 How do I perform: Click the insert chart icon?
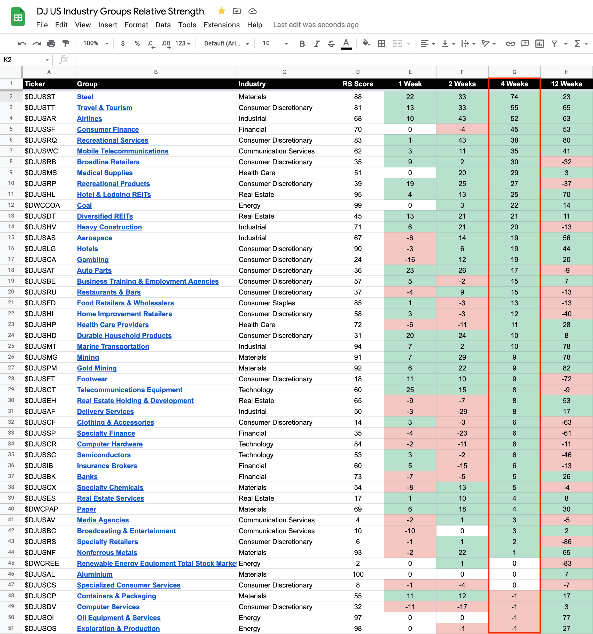click(540, 43)
